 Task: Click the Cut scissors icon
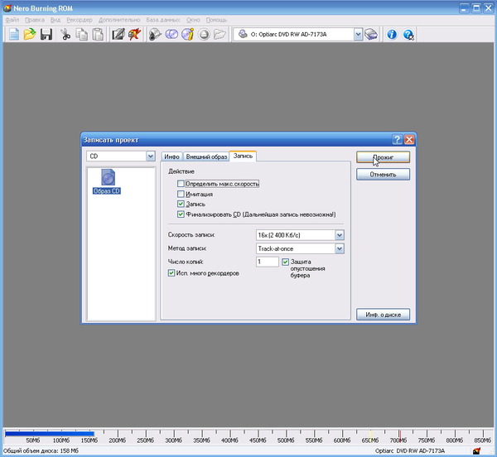tap(65, 34)
